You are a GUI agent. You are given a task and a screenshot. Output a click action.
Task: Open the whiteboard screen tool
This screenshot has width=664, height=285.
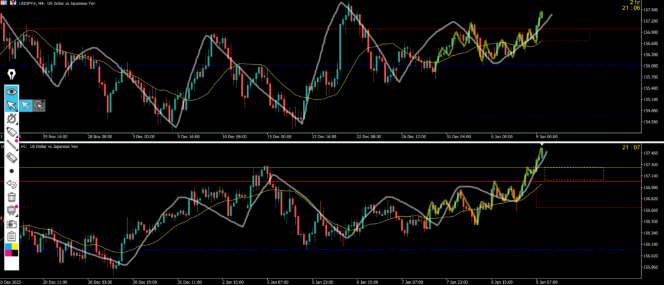pos(12,210)
